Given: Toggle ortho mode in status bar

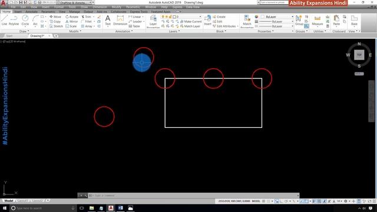Looking at the screenshot, I should click(x=282, y=201).
